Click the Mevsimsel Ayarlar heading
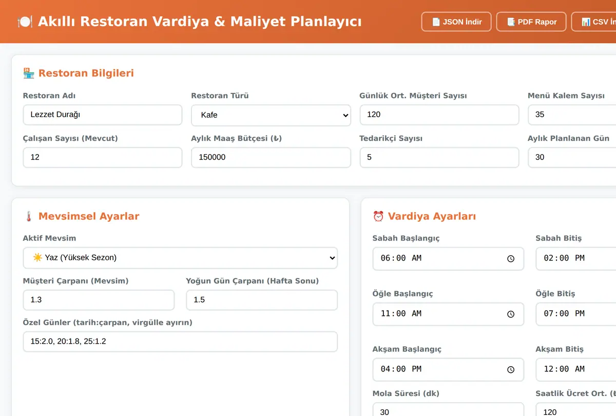 [x=89, y=216]
